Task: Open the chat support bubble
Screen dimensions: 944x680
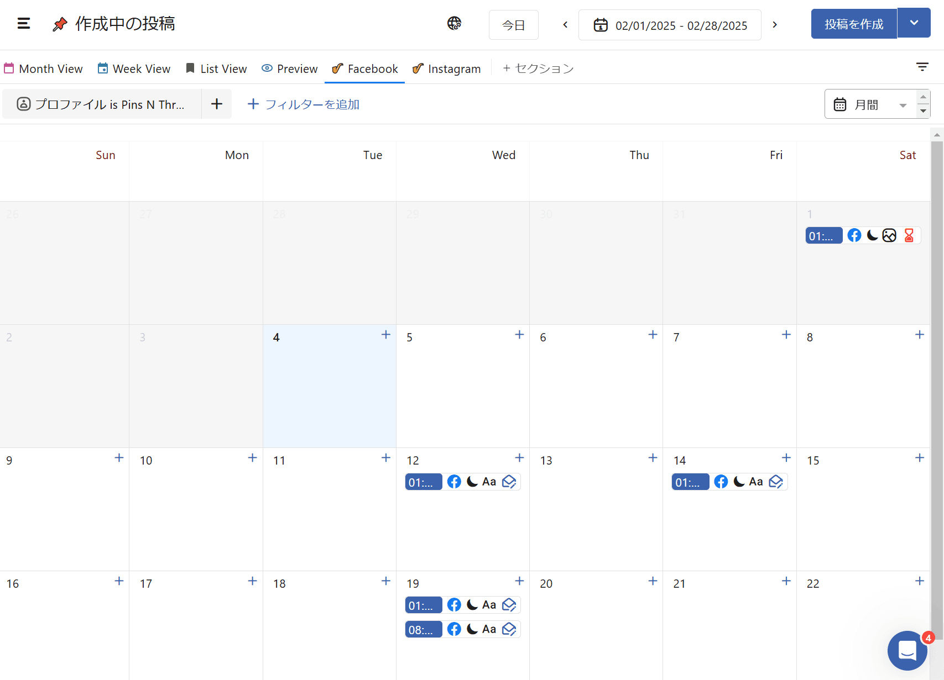Action: (x=907, y=650)
